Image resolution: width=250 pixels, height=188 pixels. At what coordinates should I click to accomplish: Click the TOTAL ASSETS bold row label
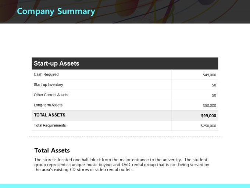[x=50, y=115]
